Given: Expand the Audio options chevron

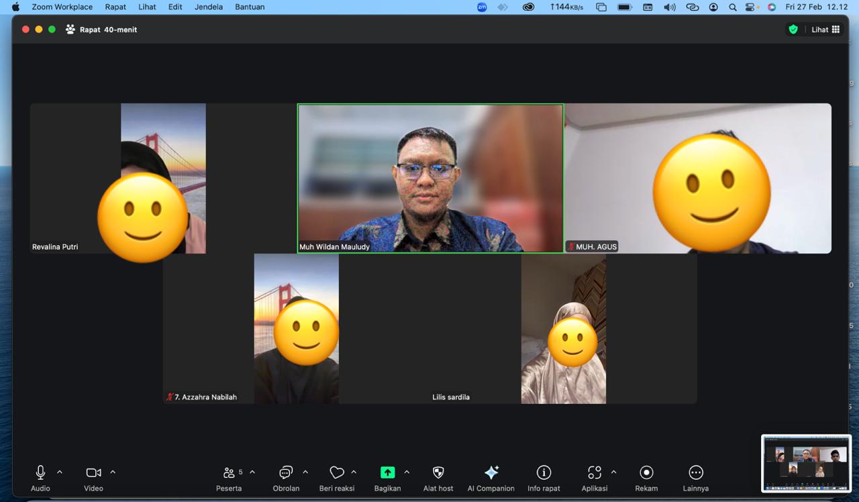Looking at the screenshot, I should [60, 472].
